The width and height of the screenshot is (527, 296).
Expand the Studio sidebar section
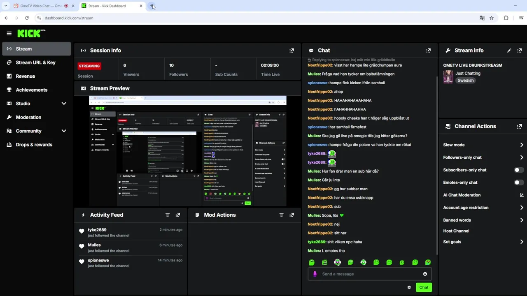[x=64, y=104]
